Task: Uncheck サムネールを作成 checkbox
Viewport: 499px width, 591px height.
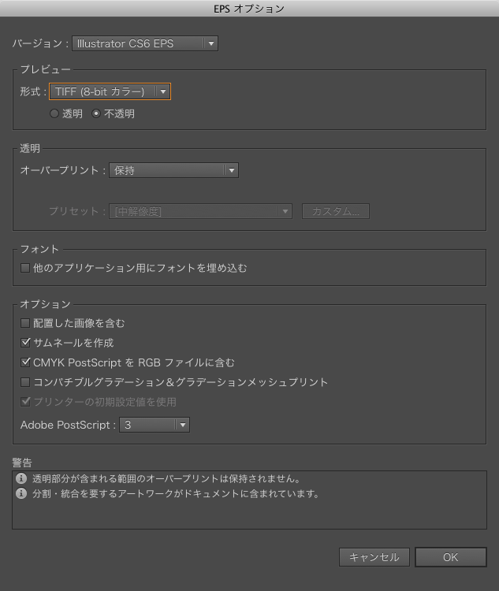Action: [x=25, y=343]
